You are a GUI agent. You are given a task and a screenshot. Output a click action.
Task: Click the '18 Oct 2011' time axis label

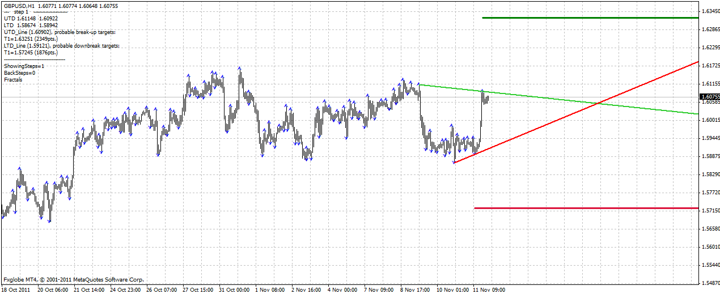(x=16, y=289)
